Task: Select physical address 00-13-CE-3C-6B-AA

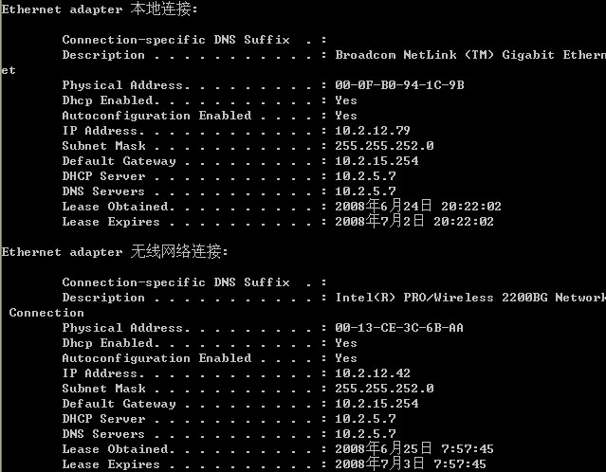Action: (x=399, y=328)
